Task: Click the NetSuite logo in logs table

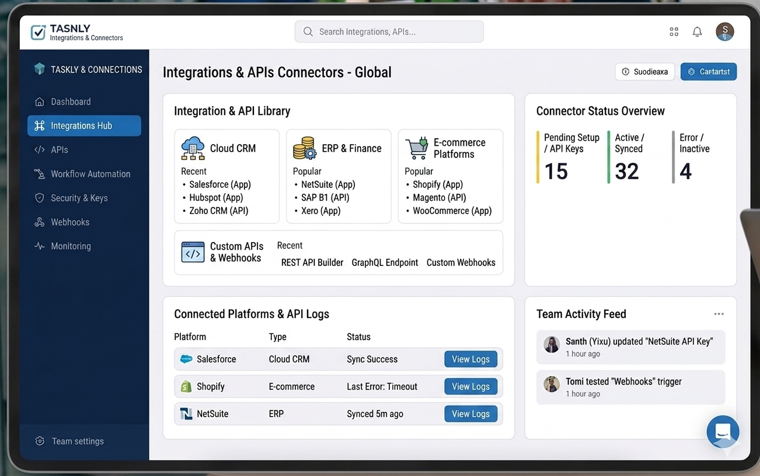Action: [186, 414]
